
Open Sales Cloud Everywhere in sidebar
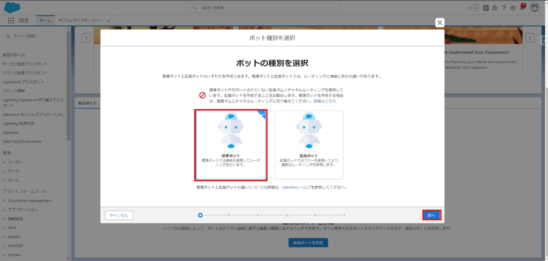pyautogui.click(x=22, y=141)
